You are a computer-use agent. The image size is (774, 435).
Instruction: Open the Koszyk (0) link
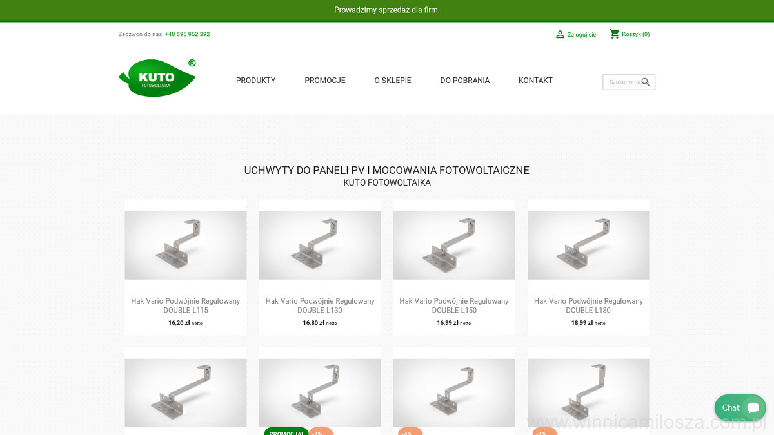pos(636,34)
